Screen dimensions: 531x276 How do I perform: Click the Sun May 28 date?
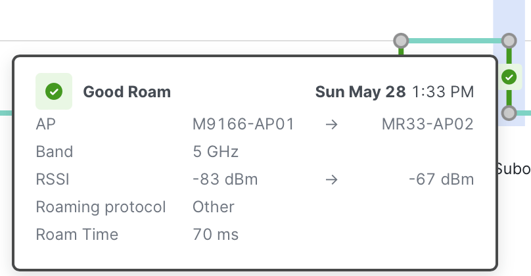360,92
